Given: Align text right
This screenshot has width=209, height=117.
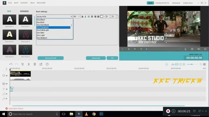Looking at the screenshot, I should click(x=95, y=17).
